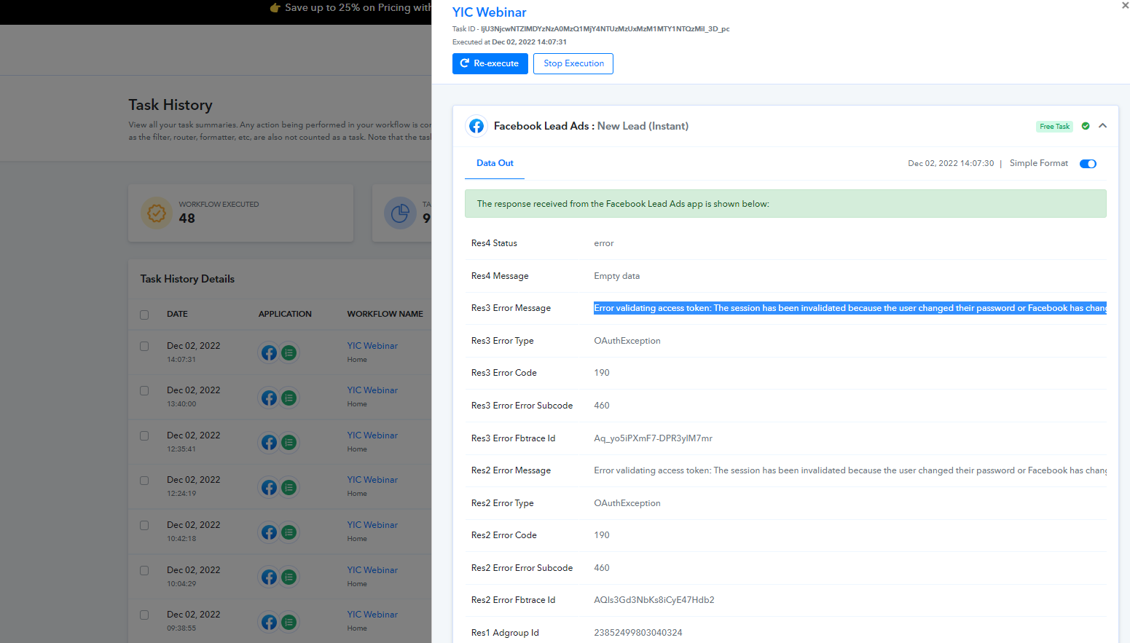Click Facebook icon in 10:42:18 task row
This screenshot has height=643, width=1130.
[269, 532]
